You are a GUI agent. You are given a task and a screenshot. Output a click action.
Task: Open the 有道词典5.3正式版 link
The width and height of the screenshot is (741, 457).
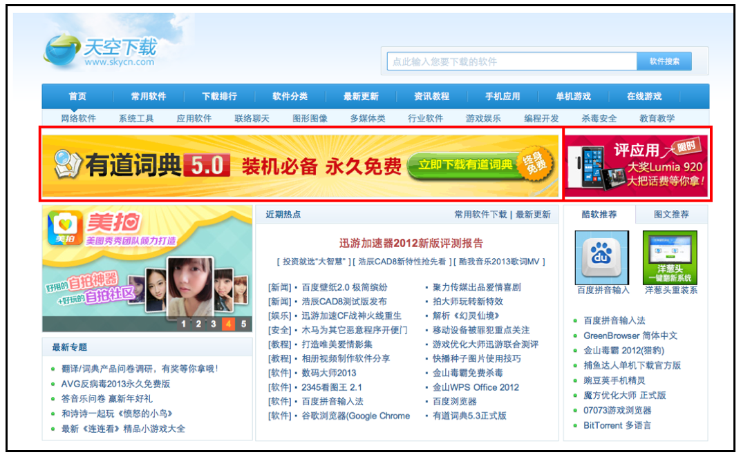469,416
